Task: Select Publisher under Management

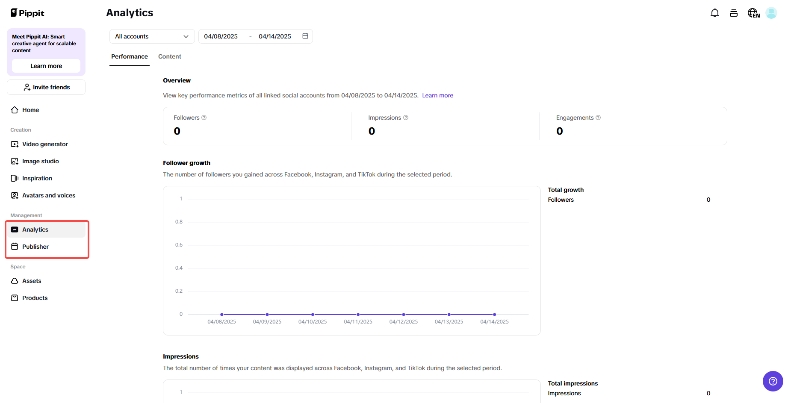Action: tap(35, 247)
